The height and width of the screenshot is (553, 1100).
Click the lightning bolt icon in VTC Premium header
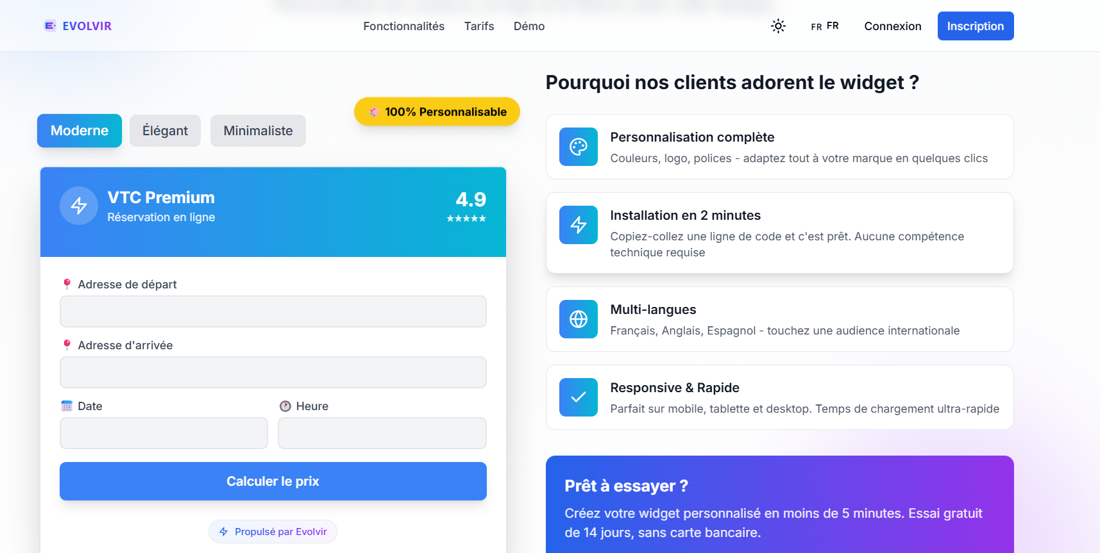click(79, 206)
